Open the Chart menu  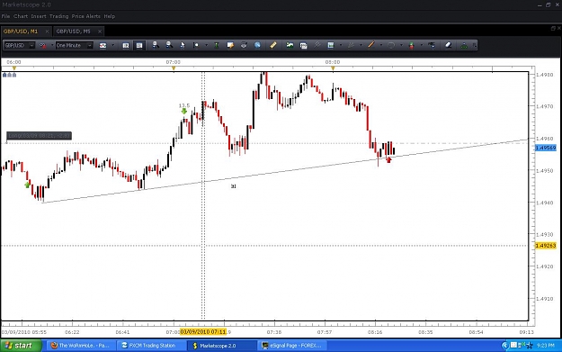[x=21, y=16]
